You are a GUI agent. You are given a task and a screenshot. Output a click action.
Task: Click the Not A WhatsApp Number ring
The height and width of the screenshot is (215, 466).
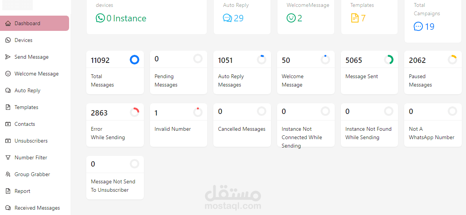coord(452,111)
